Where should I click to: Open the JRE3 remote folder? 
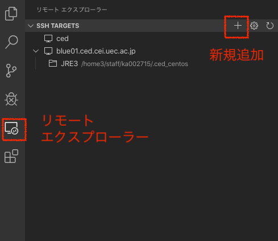(x=69, y=64)
